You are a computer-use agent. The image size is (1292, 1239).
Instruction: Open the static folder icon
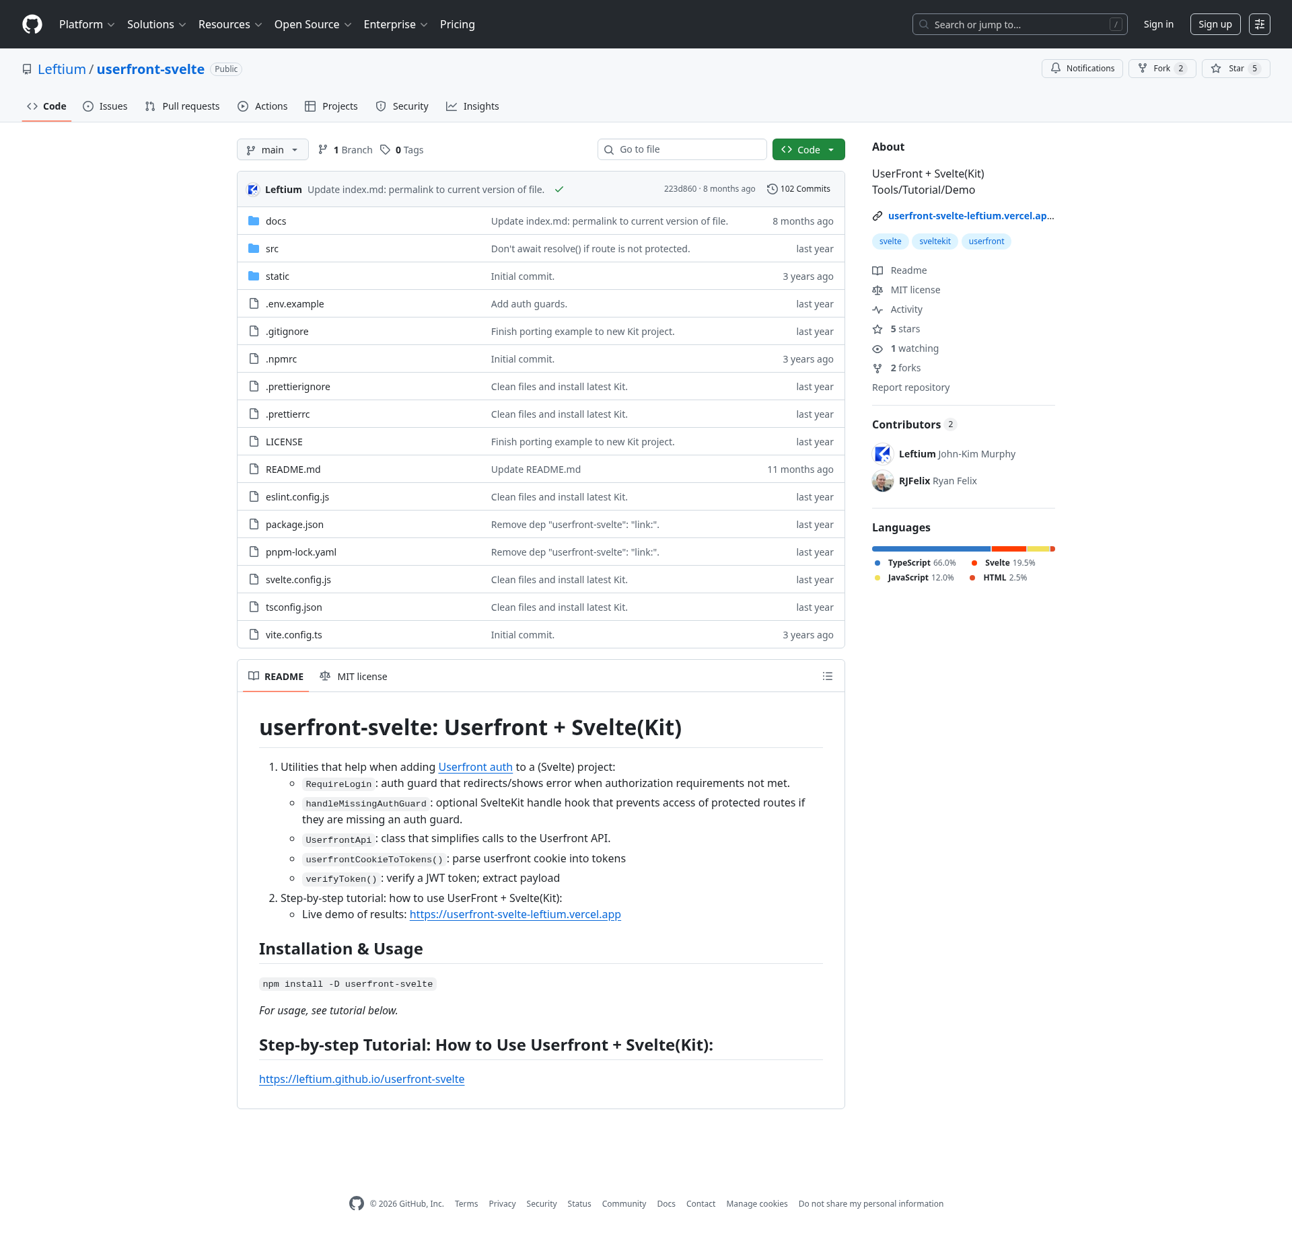point(254,276)
